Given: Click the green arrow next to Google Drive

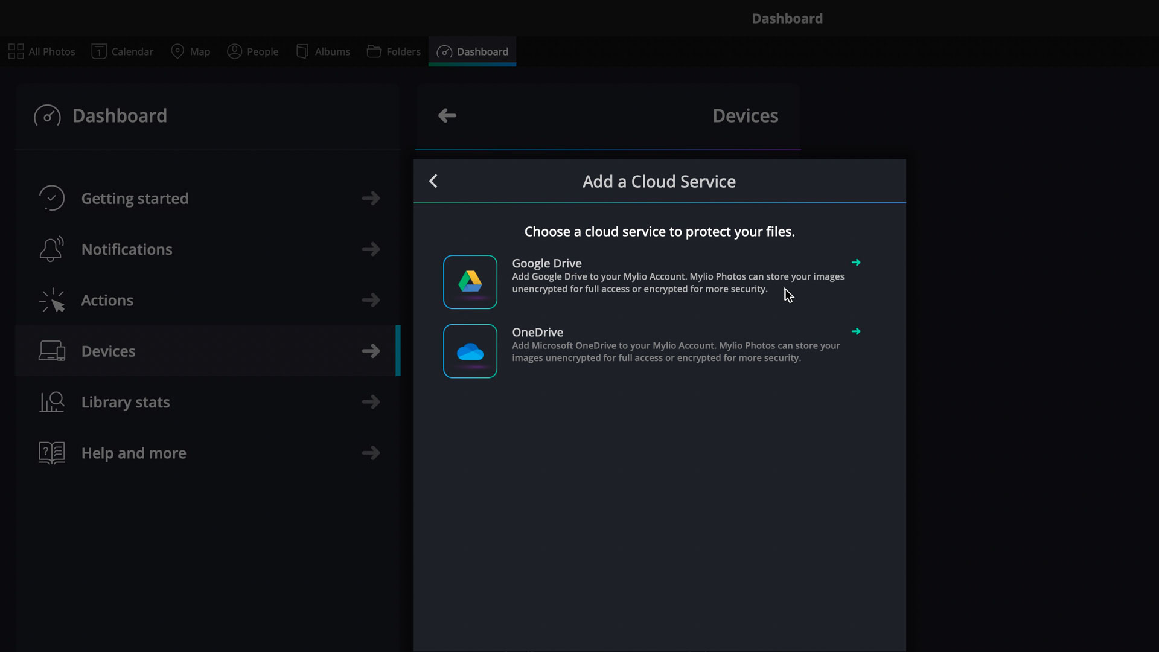Looking at the screenshot, I should pyautogui.click(x=856, y=263).
